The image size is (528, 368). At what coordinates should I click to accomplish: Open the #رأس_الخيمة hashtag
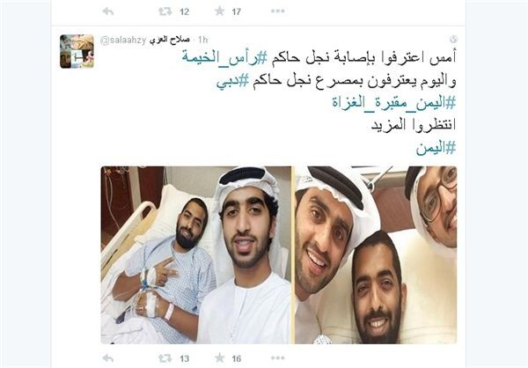224,58
